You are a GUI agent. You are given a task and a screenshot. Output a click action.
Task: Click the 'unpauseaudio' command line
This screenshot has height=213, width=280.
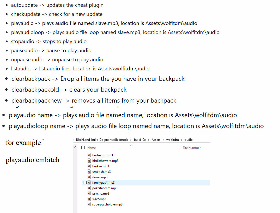tap(57, 59)
